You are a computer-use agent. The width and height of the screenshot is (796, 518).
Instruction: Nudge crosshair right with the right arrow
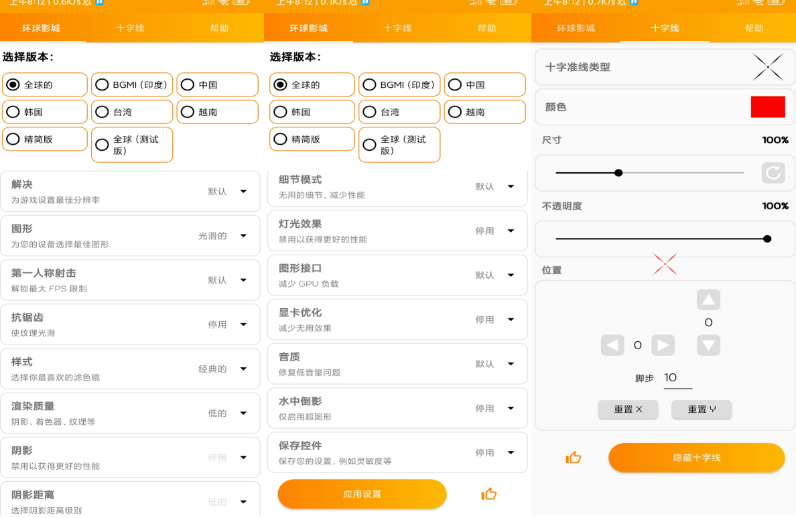click(663, 345)
